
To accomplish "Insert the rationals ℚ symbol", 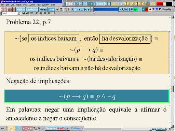I will [136, 4].
